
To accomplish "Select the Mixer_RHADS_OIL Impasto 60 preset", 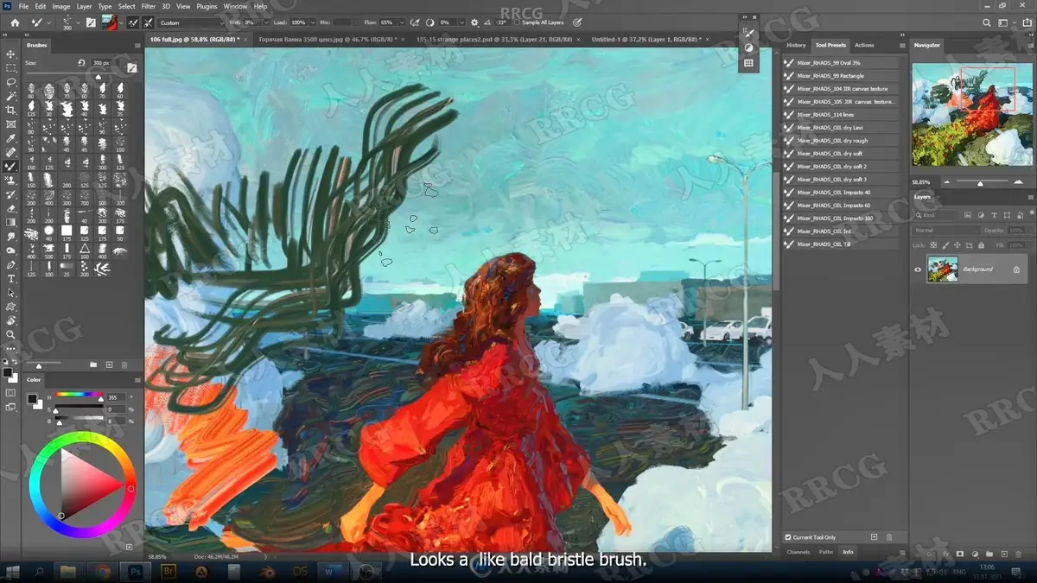I will [841, 206].
